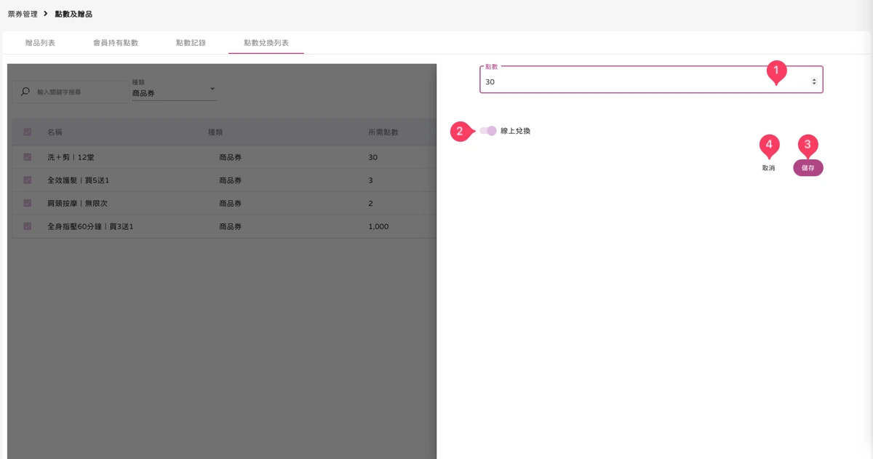Open the 點數記錄 tab
The height and width of the screenshot is (459, 873).
[x=191, y=43]
